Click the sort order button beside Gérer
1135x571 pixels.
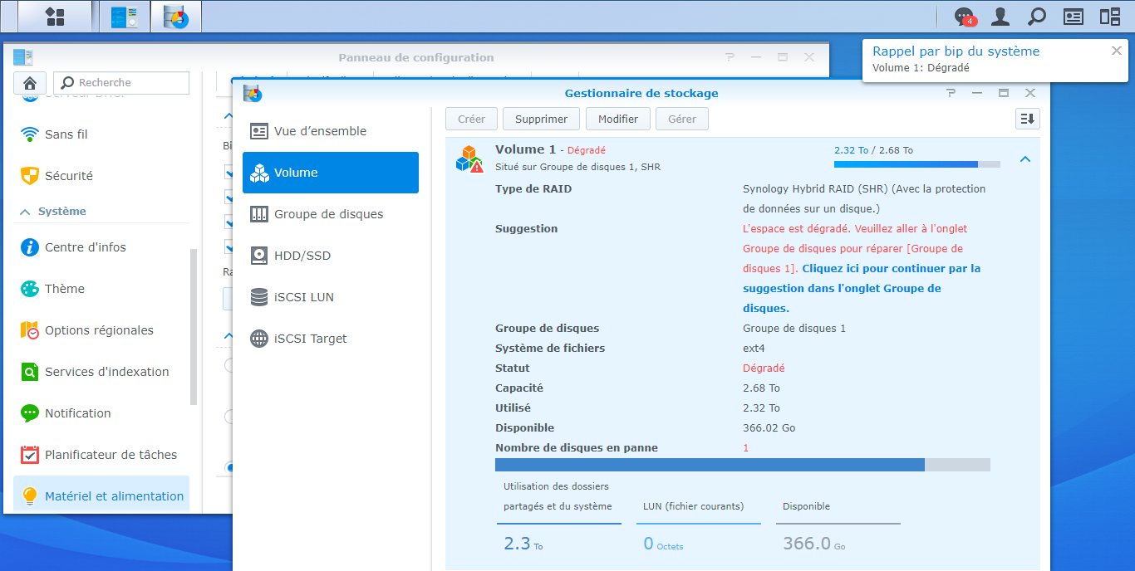pos(1028,119)
